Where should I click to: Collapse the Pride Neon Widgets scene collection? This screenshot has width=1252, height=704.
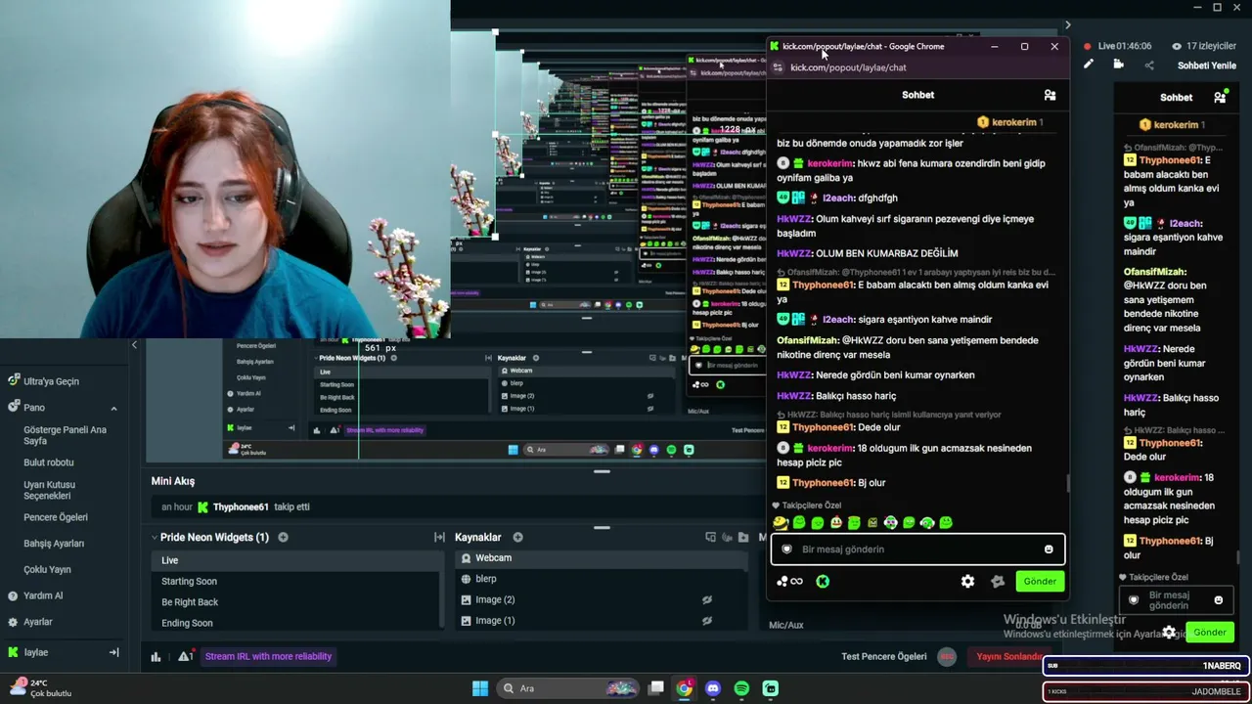pos(155,537)
